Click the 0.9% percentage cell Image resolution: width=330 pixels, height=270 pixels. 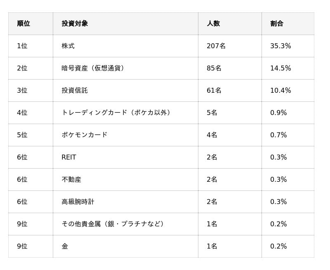pos(278,113)
